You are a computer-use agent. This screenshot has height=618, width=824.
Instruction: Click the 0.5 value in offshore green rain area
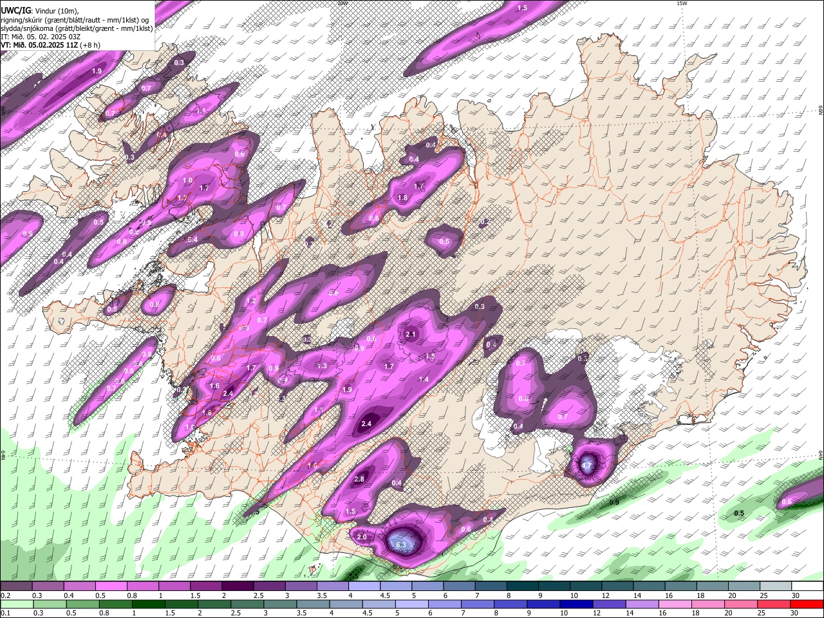739,513
